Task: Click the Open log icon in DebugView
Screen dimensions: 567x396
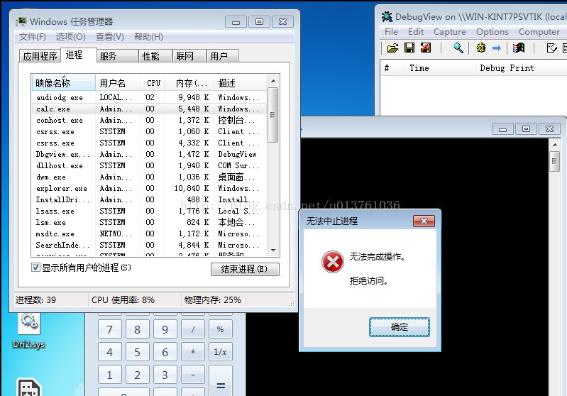Action: (392, 48)
